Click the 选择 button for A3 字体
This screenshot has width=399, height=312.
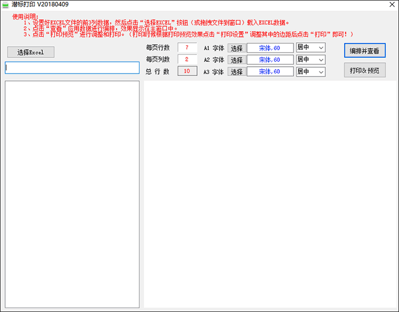(237, 72)
